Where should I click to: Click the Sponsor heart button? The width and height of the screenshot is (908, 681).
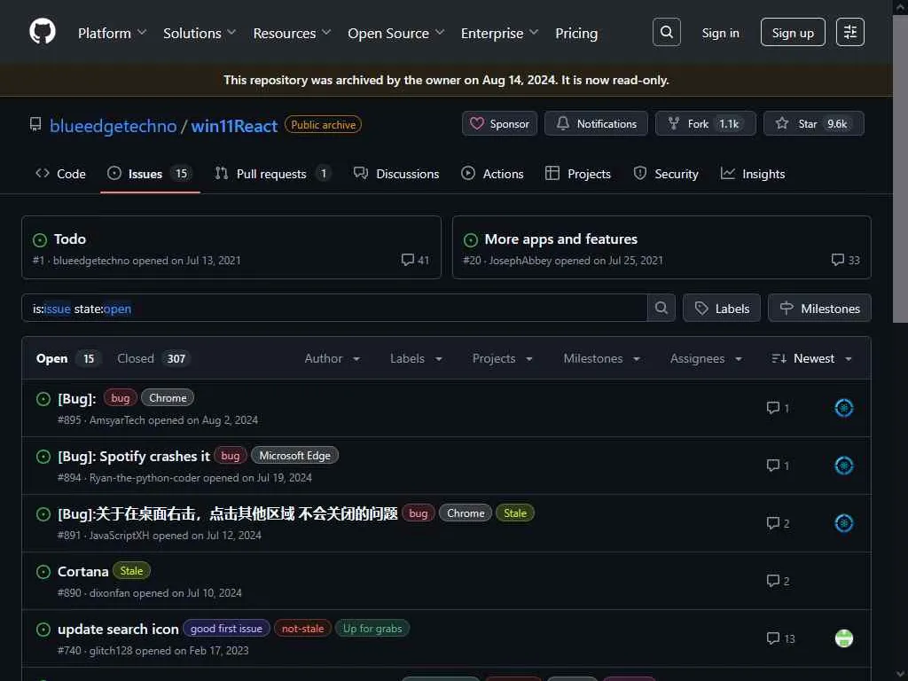[x=500, y=124]
